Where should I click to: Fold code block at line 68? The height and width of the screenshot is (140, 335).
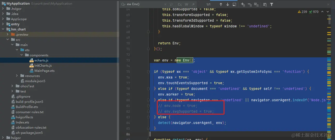[x=148, y=32]
